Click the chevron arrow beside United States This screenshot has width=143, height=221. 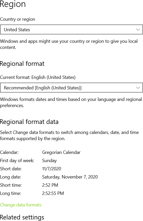point(138,30)
